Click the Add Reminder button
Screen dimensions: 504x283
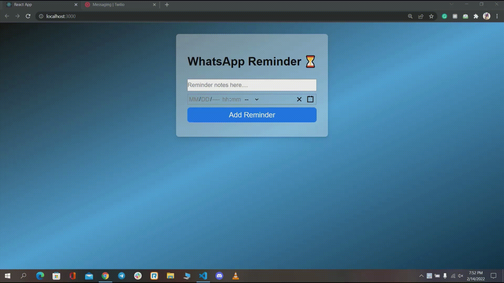pyautogui.click(x=252, y=115)
